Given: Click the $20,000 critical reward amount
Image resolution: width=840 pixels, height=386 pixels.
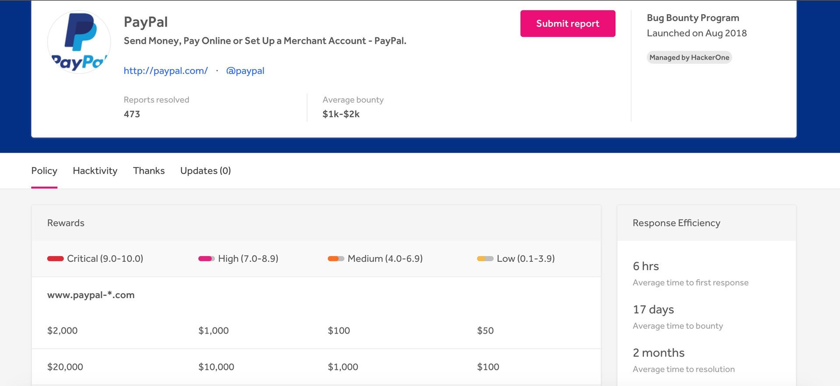Looking at the screenshot, I should point(65,367).
